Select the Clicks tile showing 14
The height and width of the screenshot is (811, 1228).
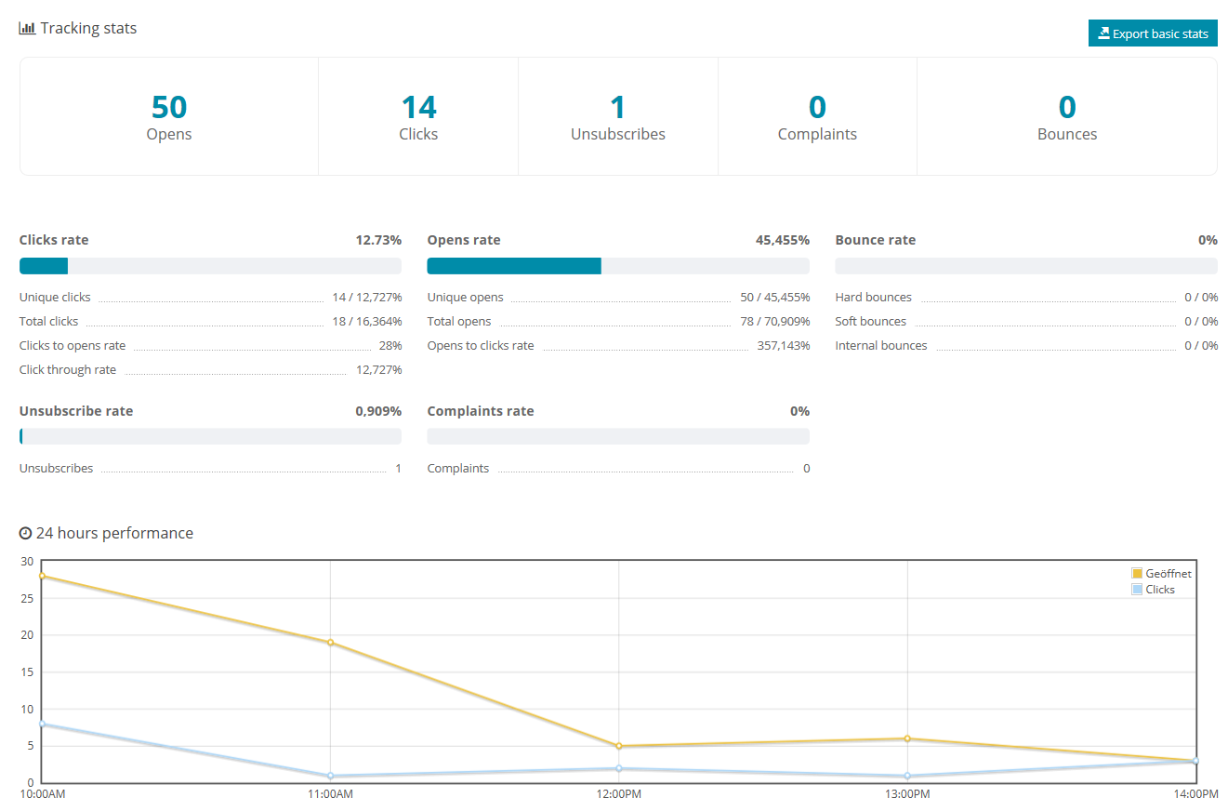coord(418,117)
